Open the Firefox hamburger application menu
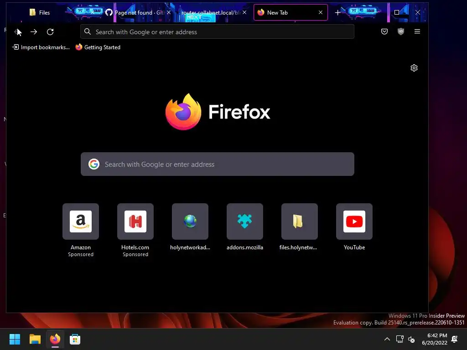The height and width of the screenshot is (350, 467). pos(417,31)
